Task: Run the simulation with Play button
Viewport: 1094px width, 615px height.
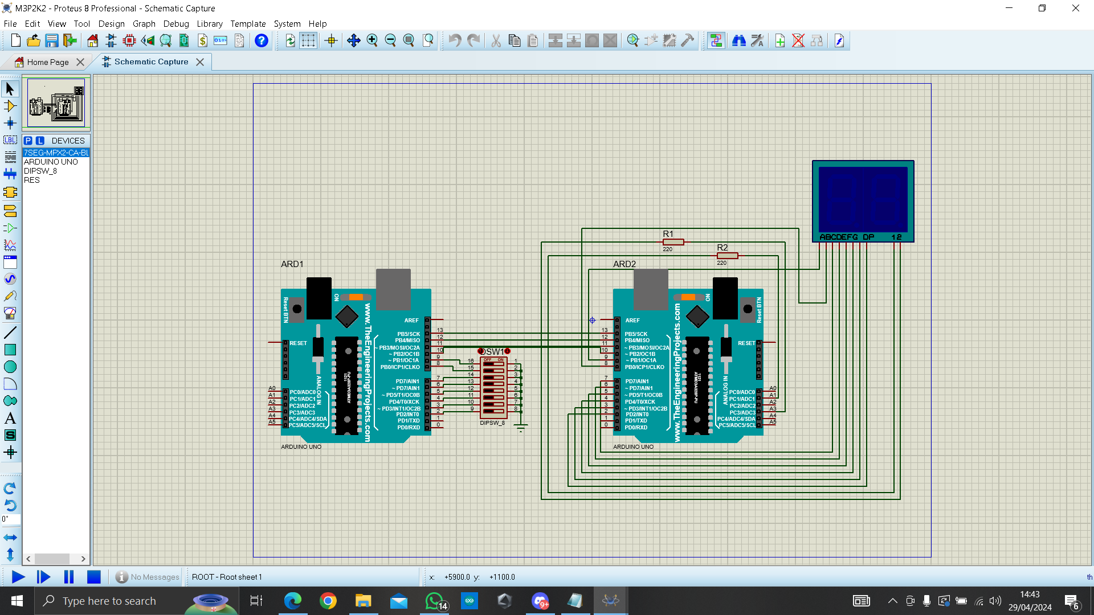Action: pyautogui.click(x=18, y=577)
